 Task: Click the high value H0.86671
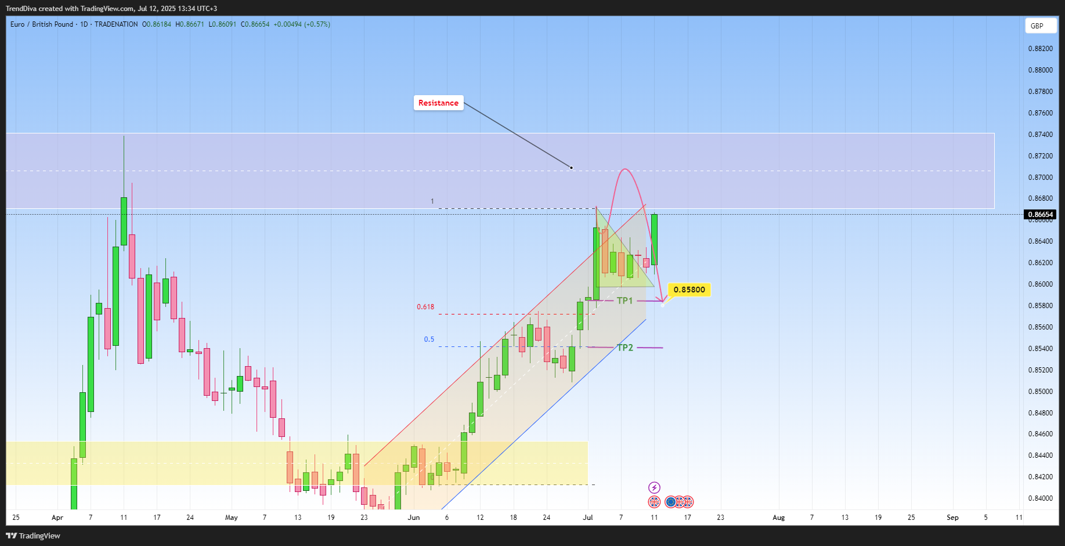190,24
